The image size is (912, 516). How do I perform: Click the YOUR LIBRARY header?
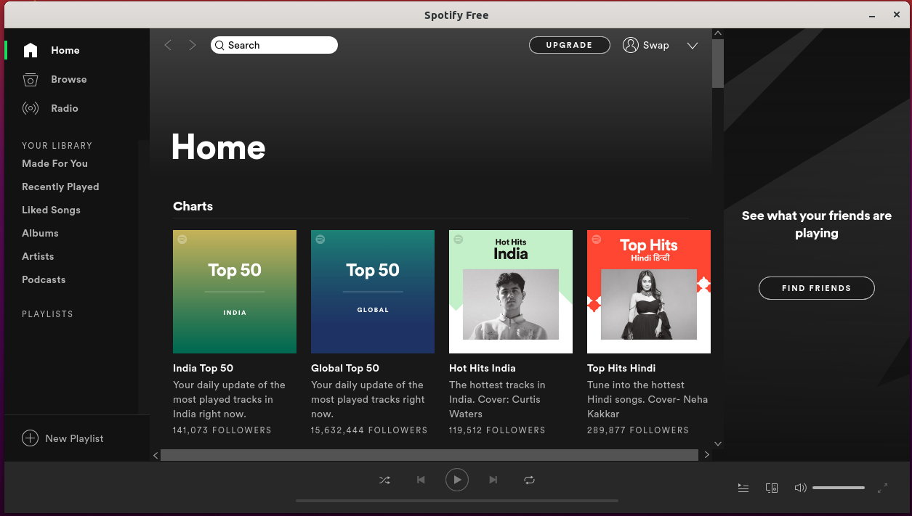[x=57, y=146]
